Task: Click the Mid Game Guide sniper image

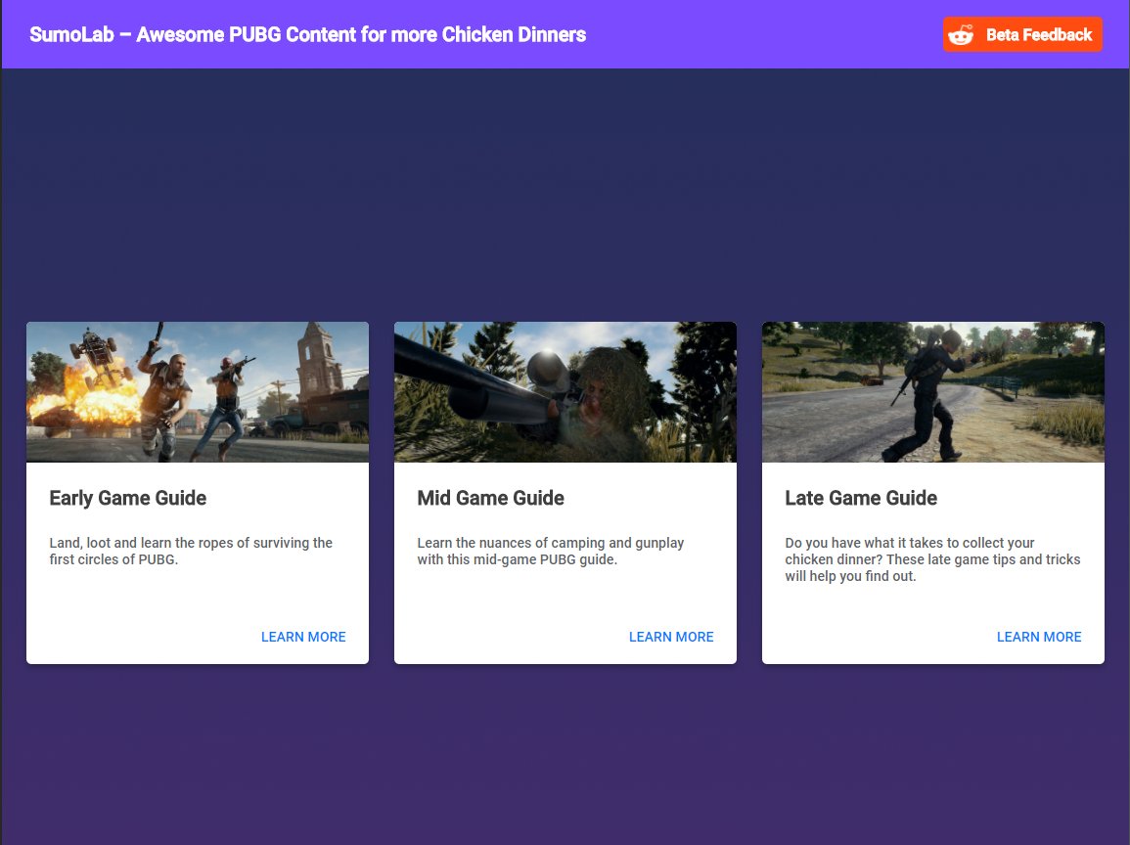Action: [565, 392]
